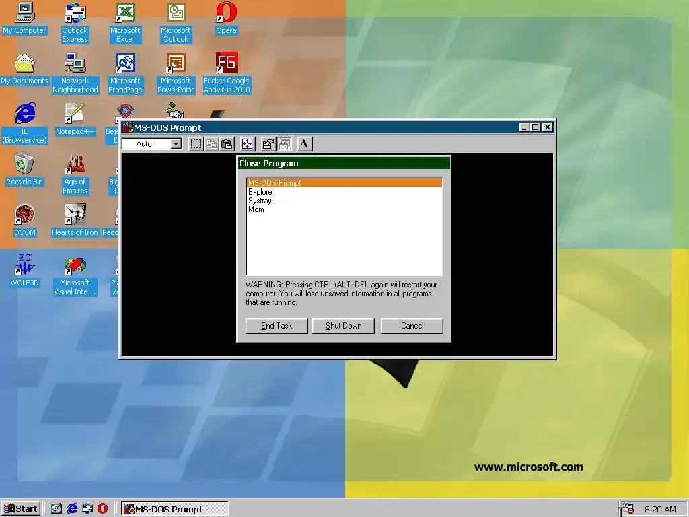Viewport: 689px width, 517px height.
Task: Click the Paste icon in MS-DOS toolbar
Action: (227, 144)
